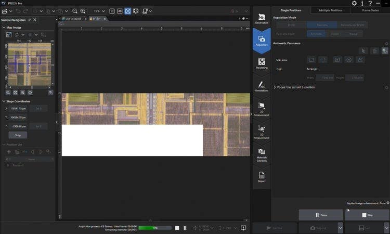The width and height of the screenshot is (390, 234).
Task: Collapse the Map Image section
Action: [x=3, y=27]
